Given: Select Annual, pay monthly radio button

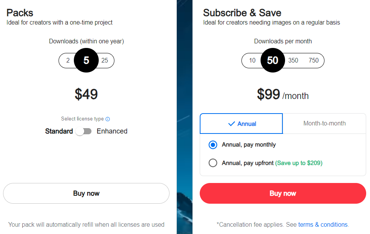Looking at the screenshot, I should coord(213,145).
